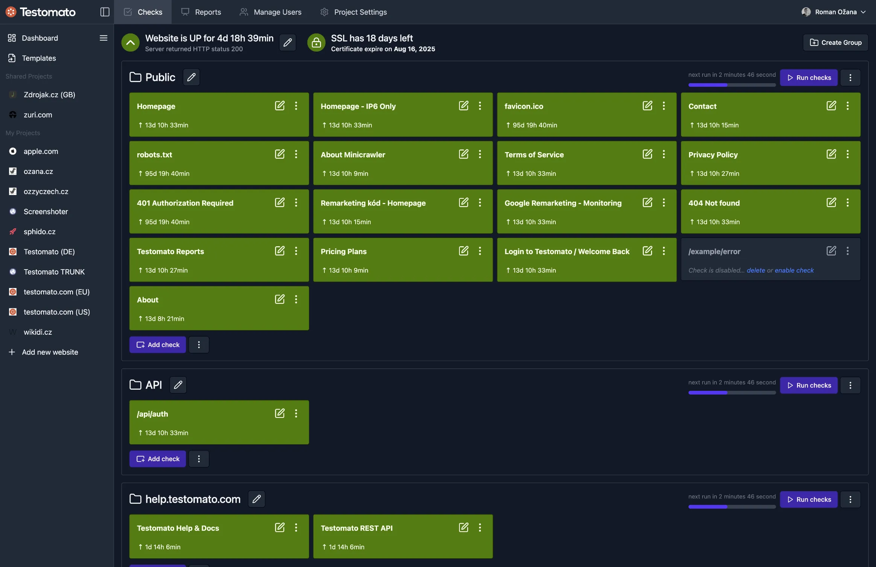Edit the Privacy Policy check via pencil icon
The width and height of the screenshot is (876, 567).
pyautogui.click(x=831, y=154)
